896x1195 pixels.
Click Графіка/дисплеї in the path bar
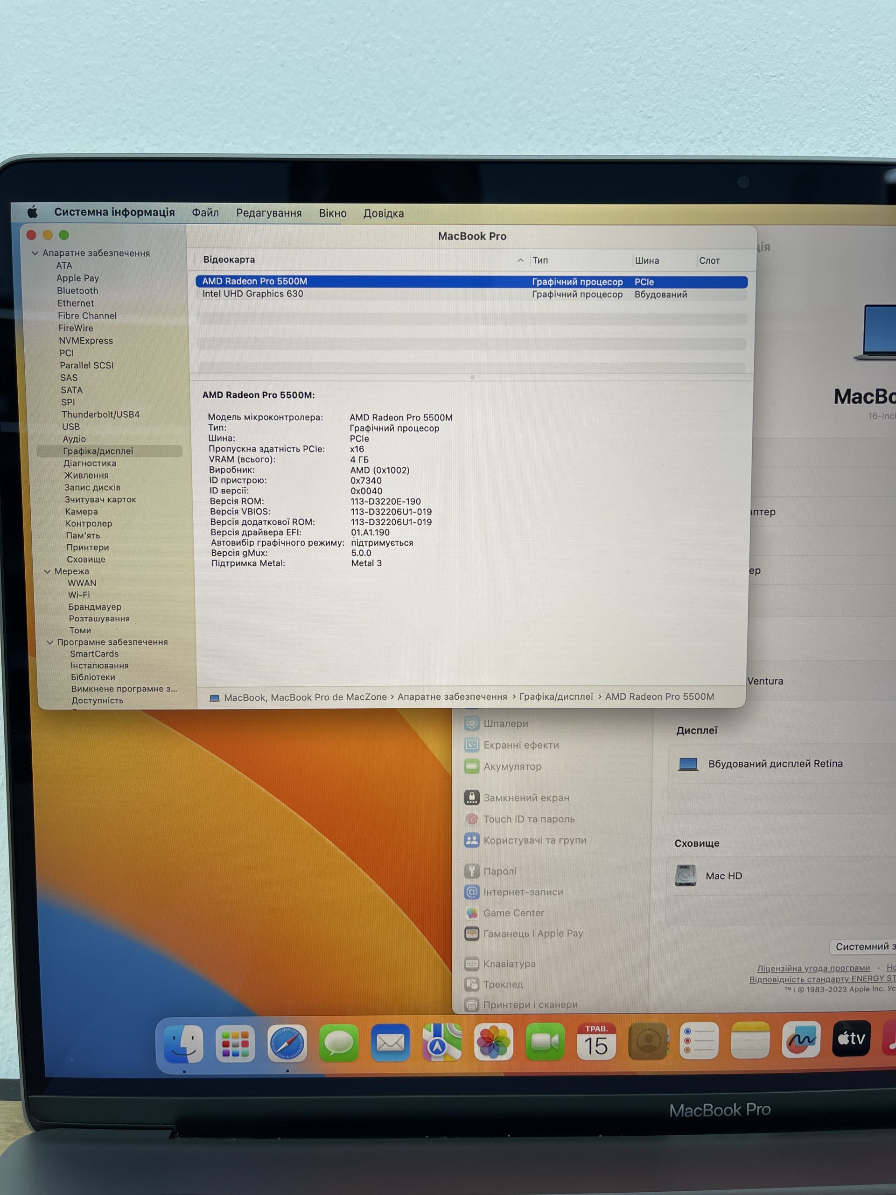point(556,696)
